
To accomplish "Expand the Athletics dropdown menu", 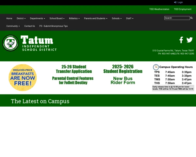I will [x=74, y=18].
